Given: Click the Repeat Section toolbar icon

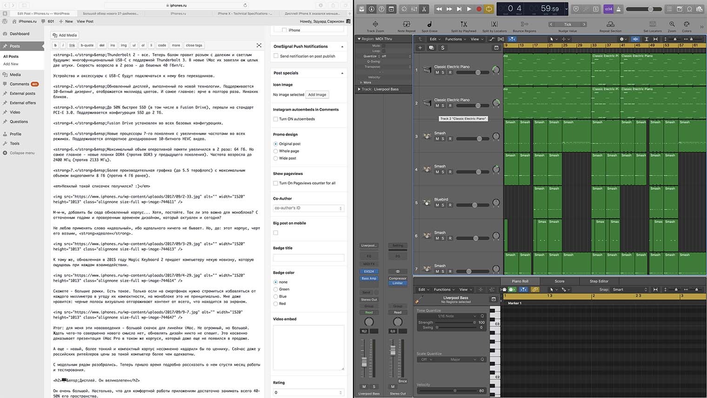Looking at the screenshot, I should 610,24.
